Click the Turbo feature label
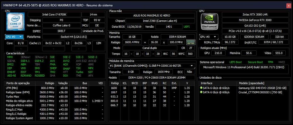This screenshot has height=125, width=293. [79, 72]
